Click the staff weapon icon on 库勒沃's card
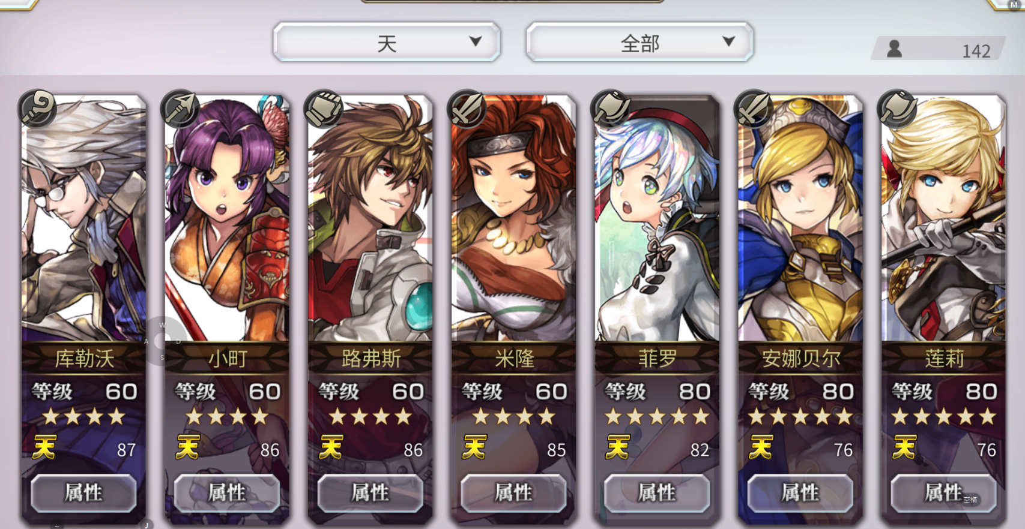The width and height of the screenshot is (1025, 529). pos(37,108)
